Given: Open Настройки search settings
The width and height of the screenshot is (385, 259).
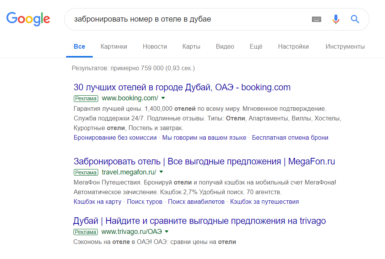Looking at the screenshot, I should pyautogui.click(x=293, y=47).
